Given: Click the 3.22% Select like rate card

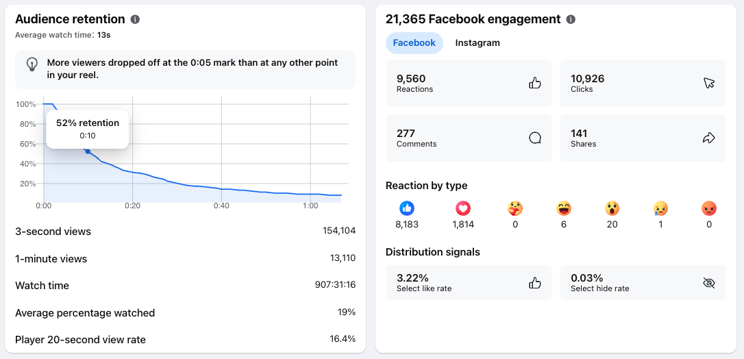Looking at the screenshot, I should click(x=469, y=283).
